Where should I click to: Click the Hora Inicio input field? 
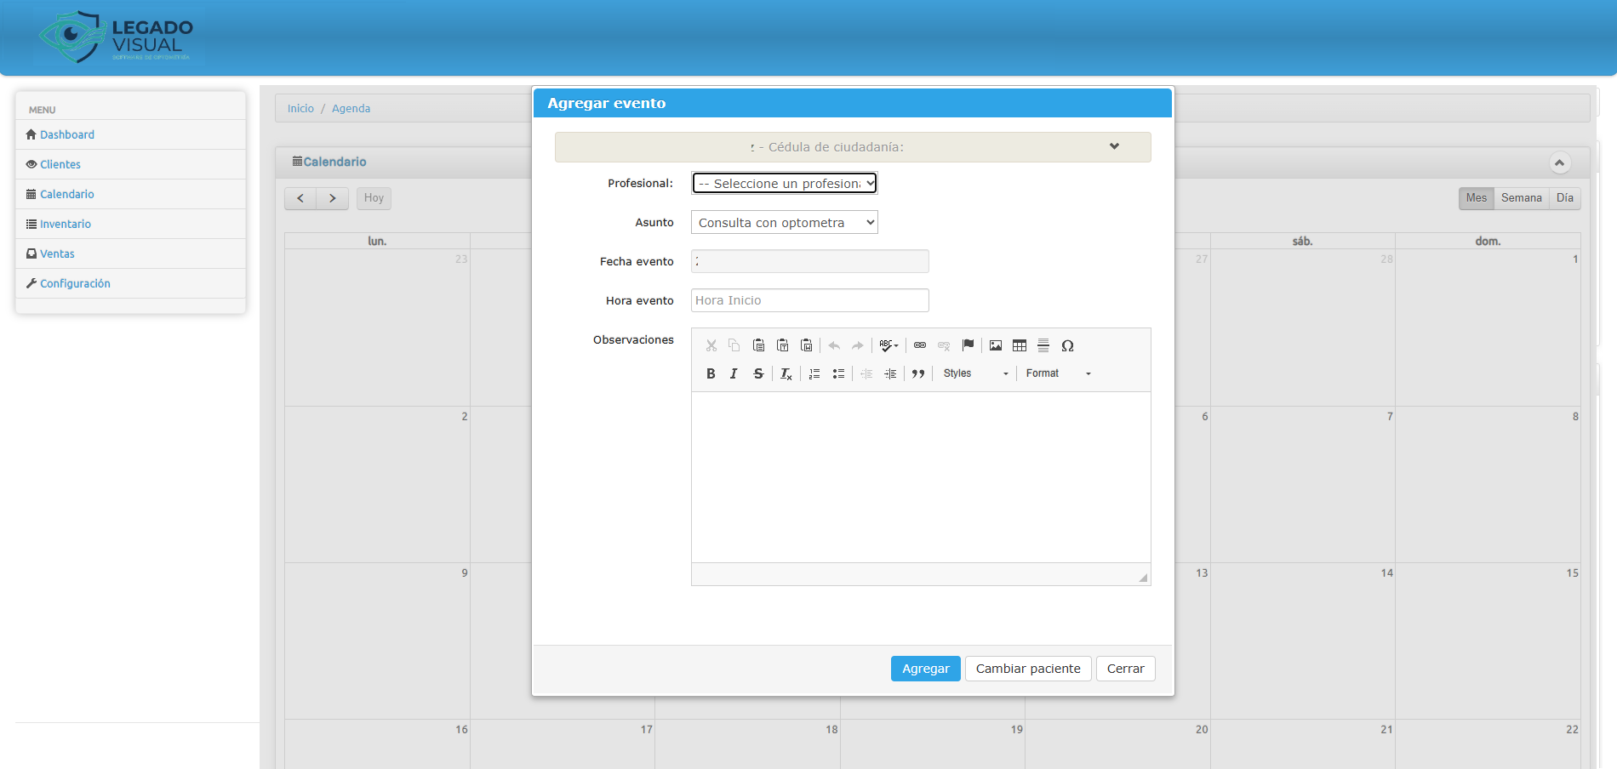(809, 300)
